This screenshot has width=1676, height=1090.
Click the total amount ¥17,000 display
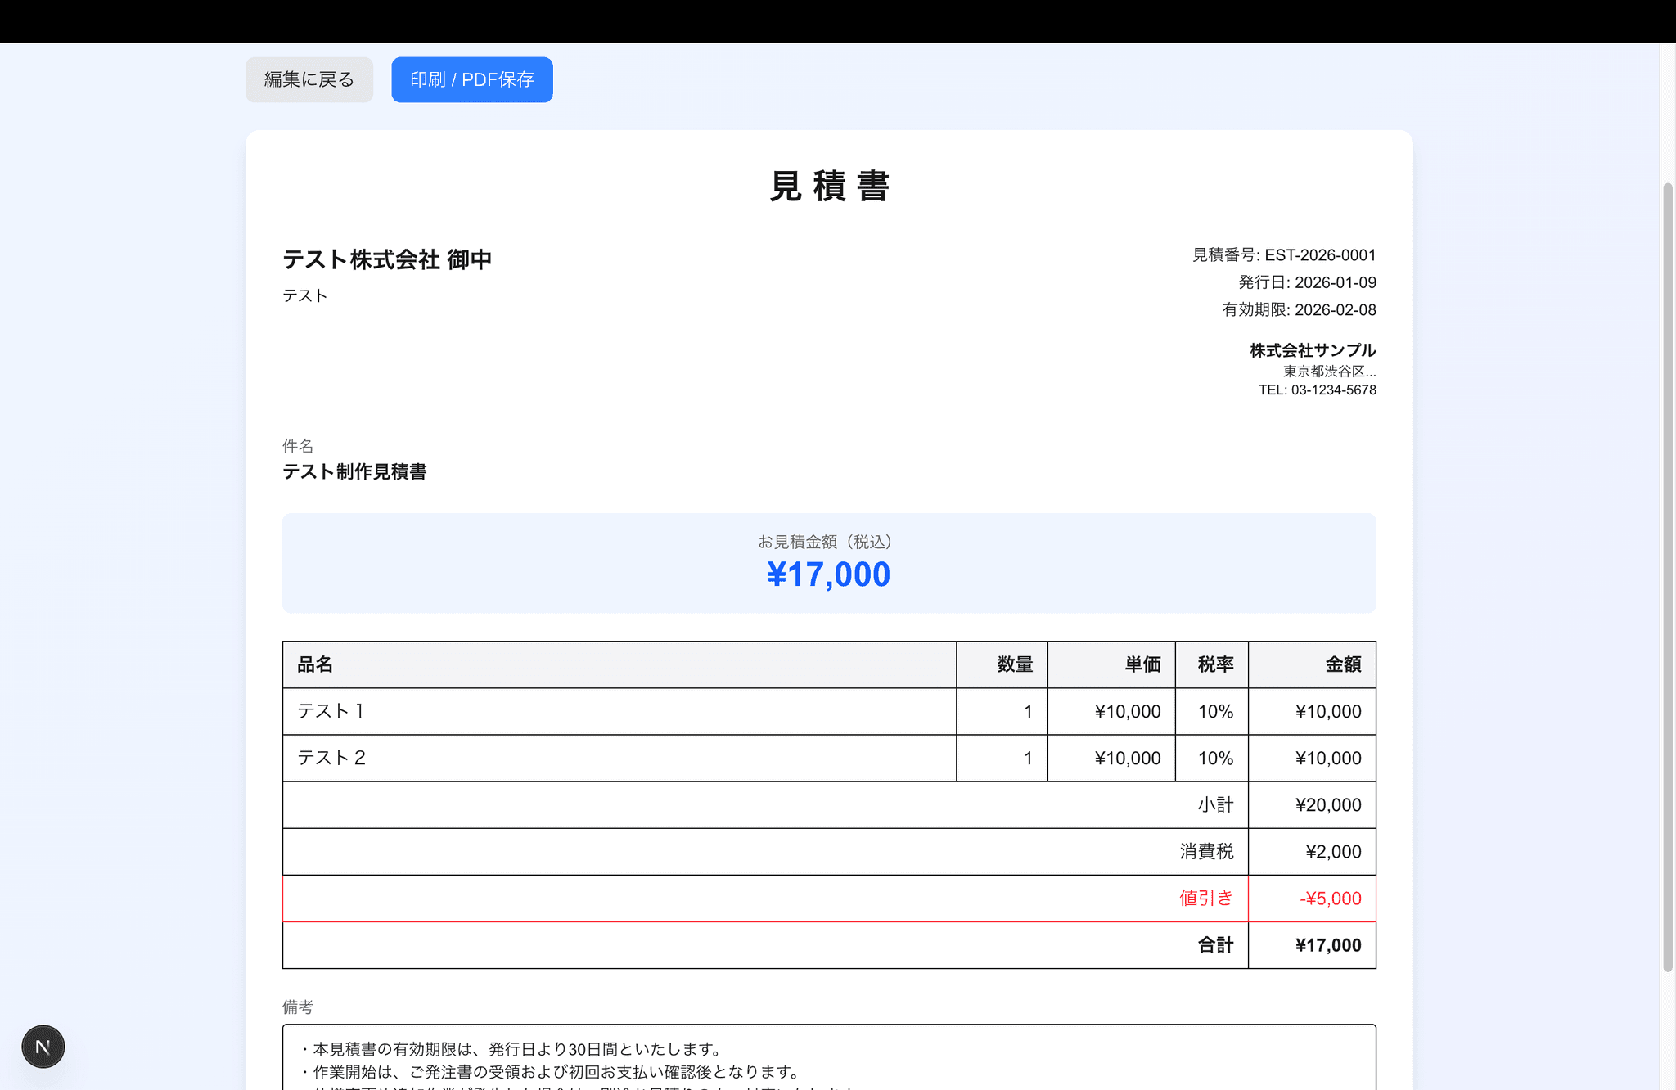(828, 574)
